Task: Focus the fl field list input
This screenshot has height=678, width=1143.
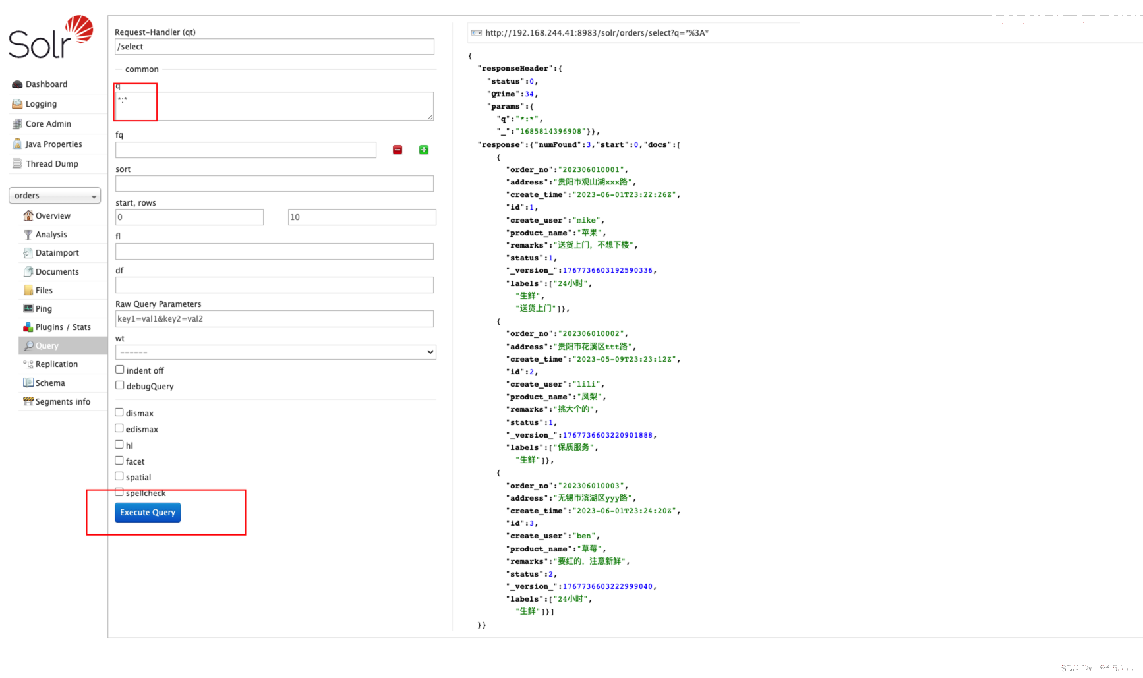Action: coord(274,251)
